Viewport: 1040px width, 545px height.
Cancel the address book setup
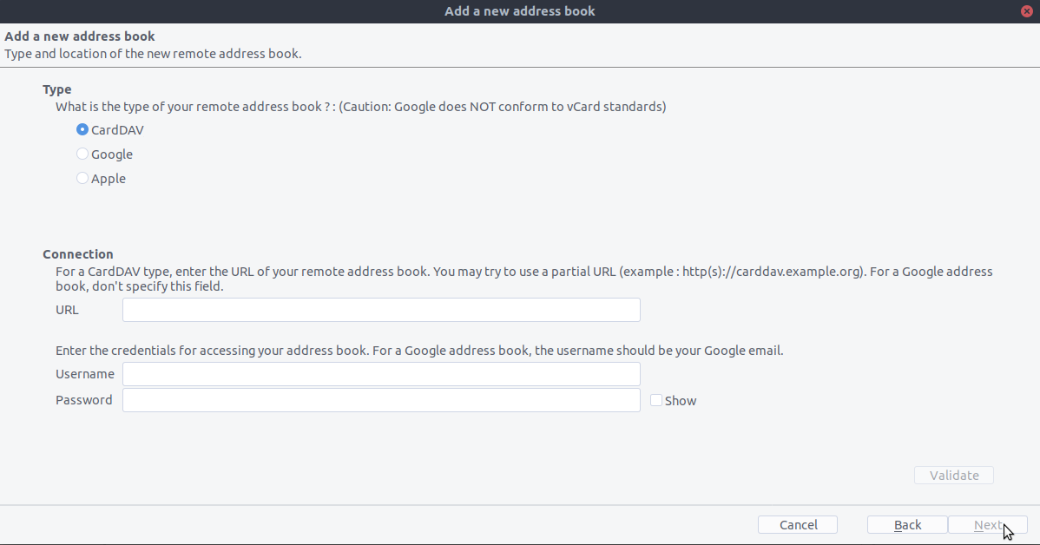coord(797,524)
